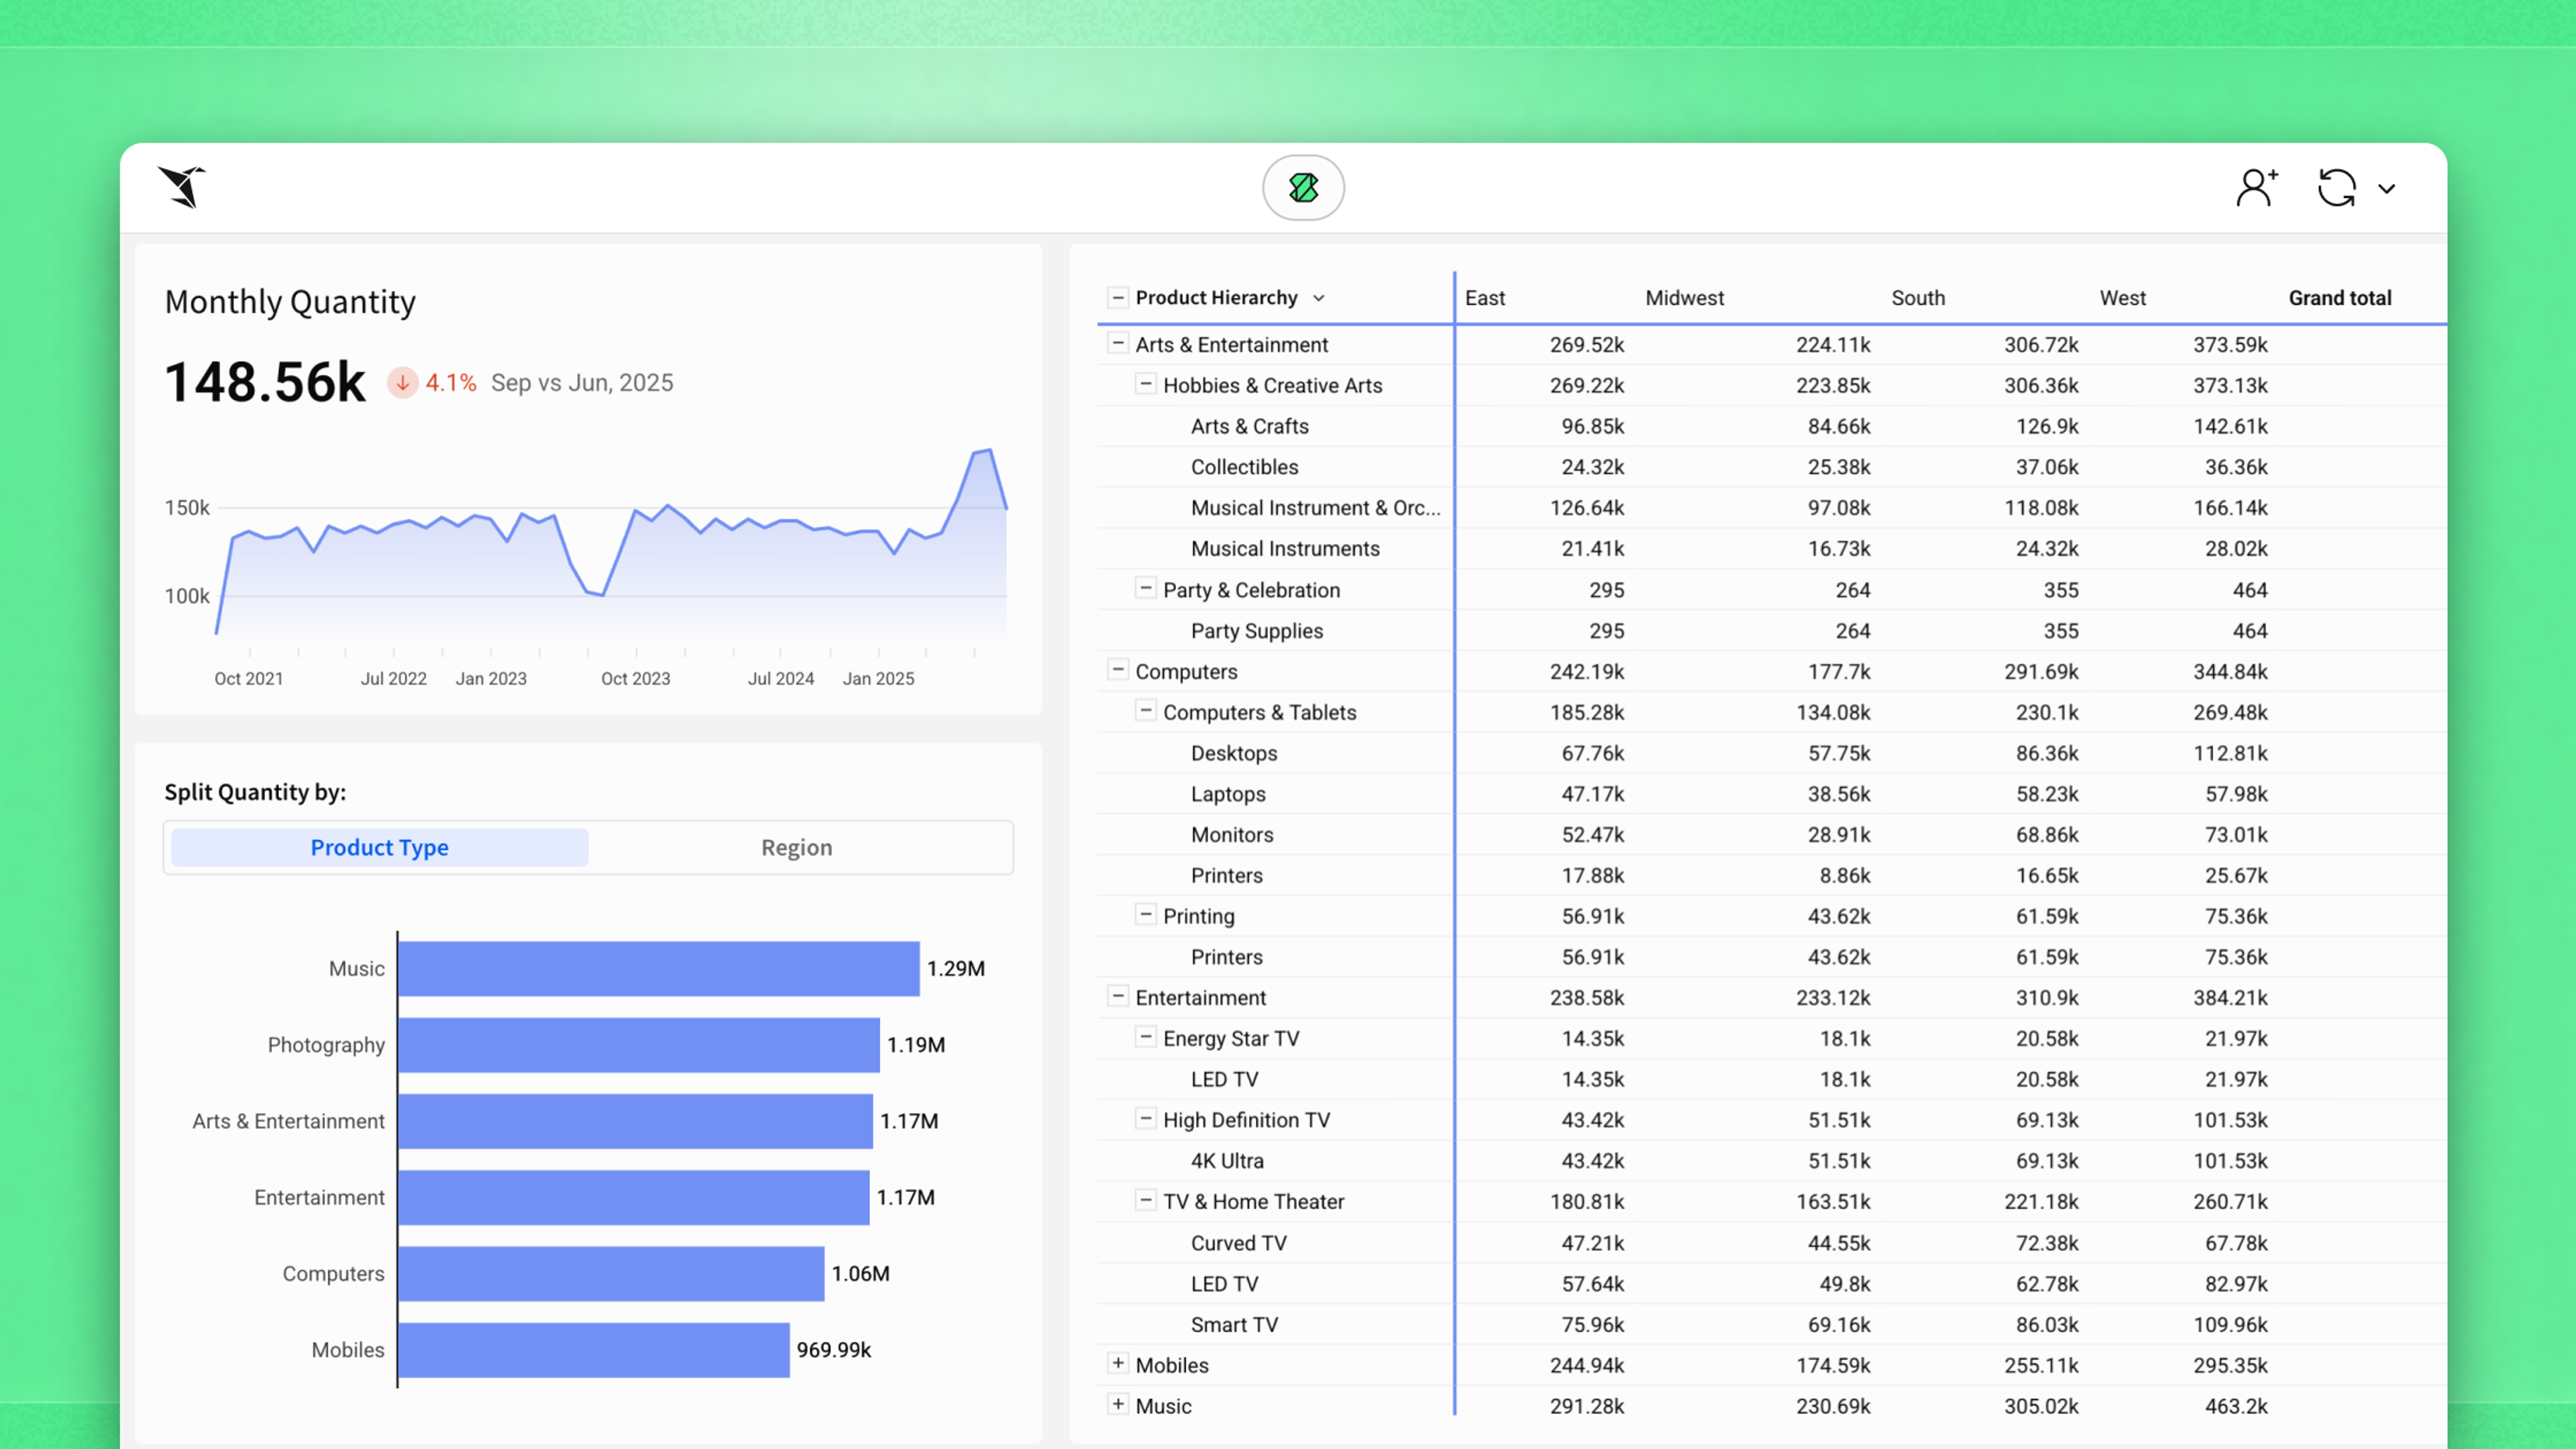Collapse the Energy Star TV group
Image resolution: width=2576 pixels, height=1449 pixels.
point(1146,1037)
